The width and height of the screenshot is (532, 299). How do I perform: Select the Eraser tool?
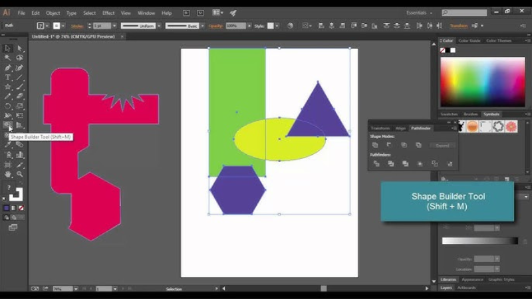click(20, 96)
